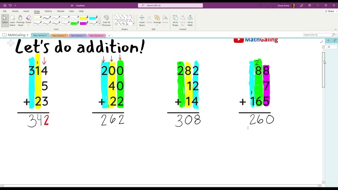Switch to the Insert ribbon tab

[26, 11]
